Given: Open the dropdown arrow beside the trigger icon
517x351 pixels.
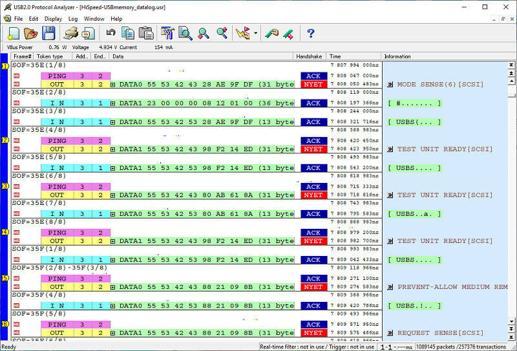Looking at the screenshot, I should (255, 34).
